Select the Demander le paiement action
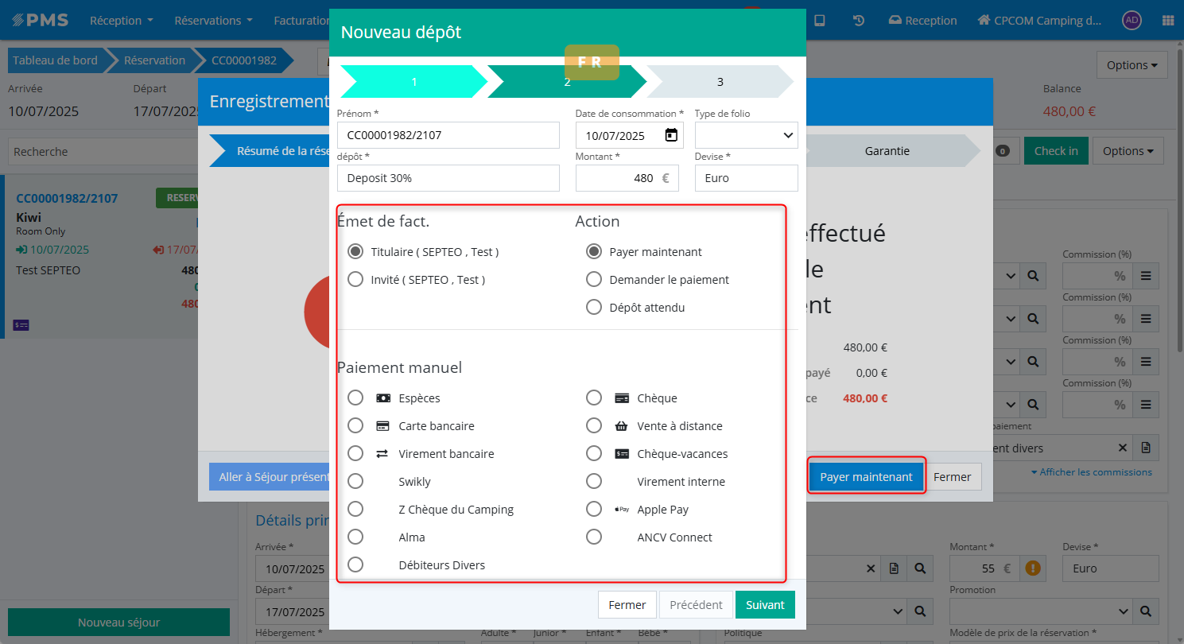The height and width of the screenshot is (644, 1184). (x=593, y=280)
